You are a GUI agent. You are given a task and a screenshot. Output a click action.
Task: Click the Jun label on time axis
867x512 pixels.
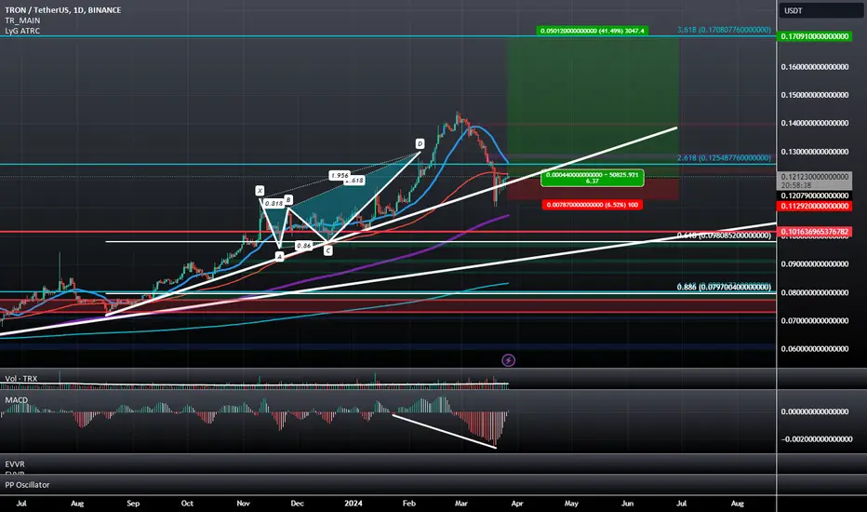click(627, 503)
